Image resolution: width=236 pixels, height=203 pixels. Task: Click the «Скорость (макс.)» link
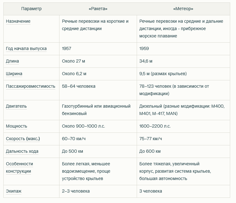(23, 139)
